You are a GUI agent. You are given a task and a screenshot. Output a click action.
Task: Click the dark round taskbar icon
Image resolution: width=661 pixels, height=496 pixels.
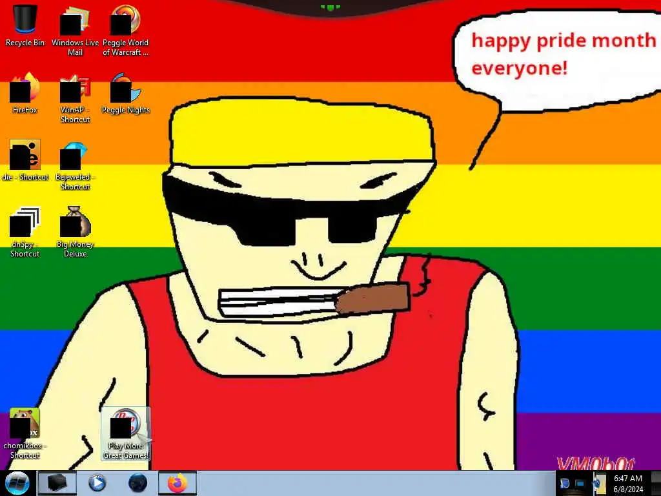[x=137, y=483]
